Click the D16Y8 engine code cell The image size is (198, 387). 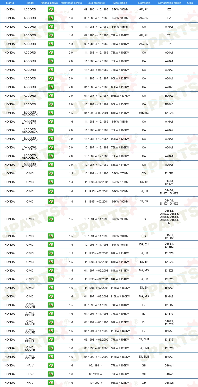coord(169,348)
